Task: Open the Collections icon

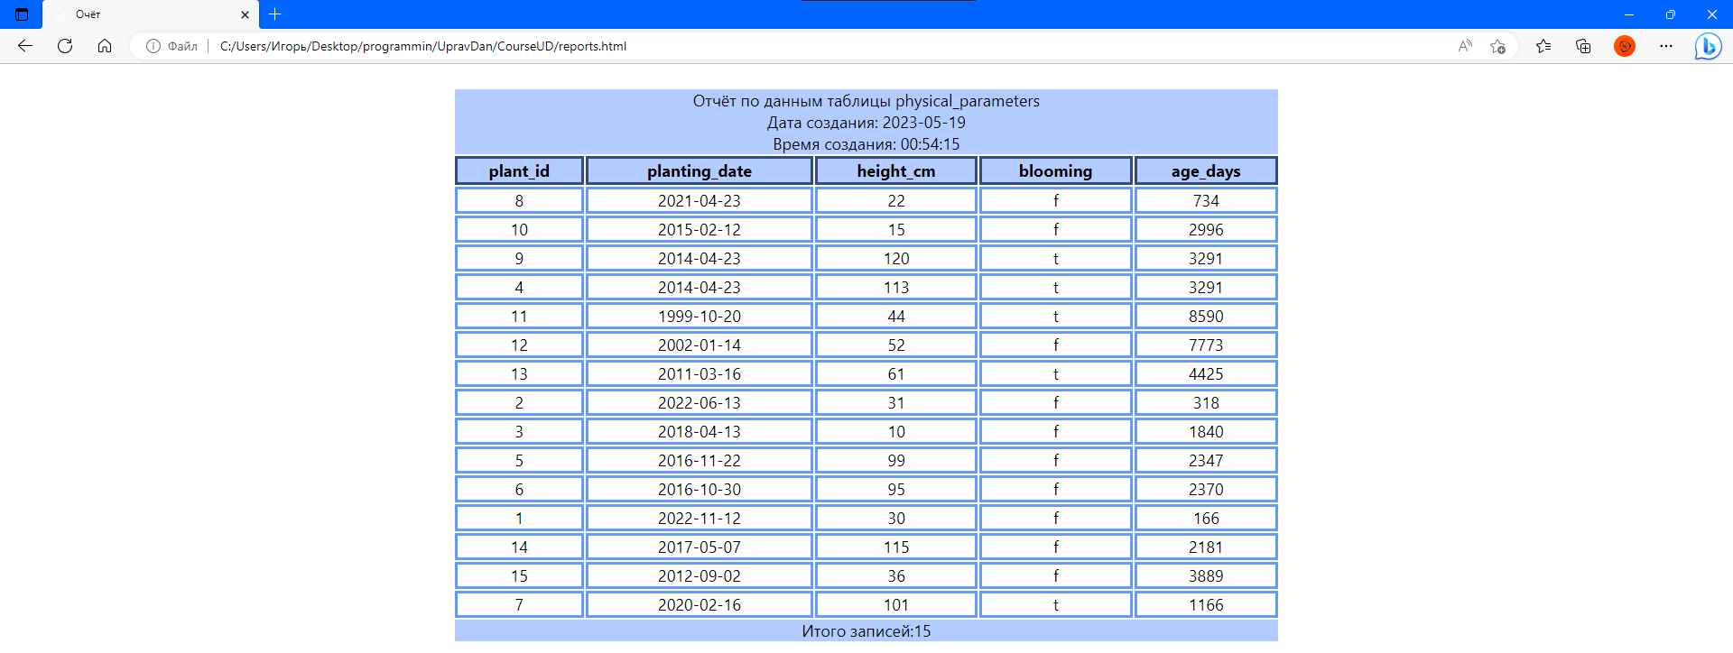Action: click(1583, 46)
